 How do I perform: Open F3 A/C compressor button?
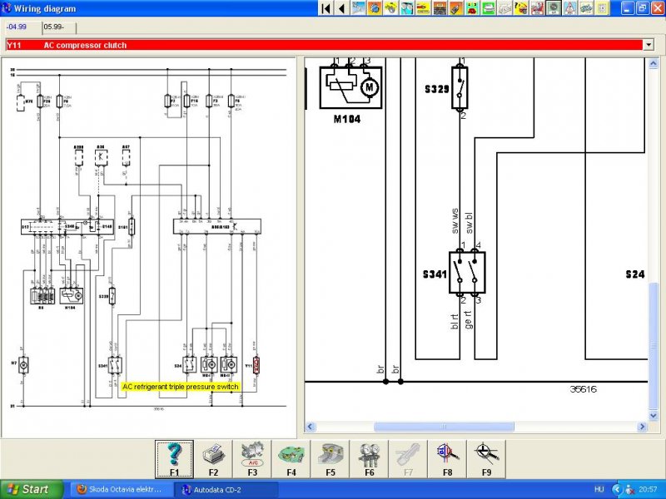pos(252,460)
